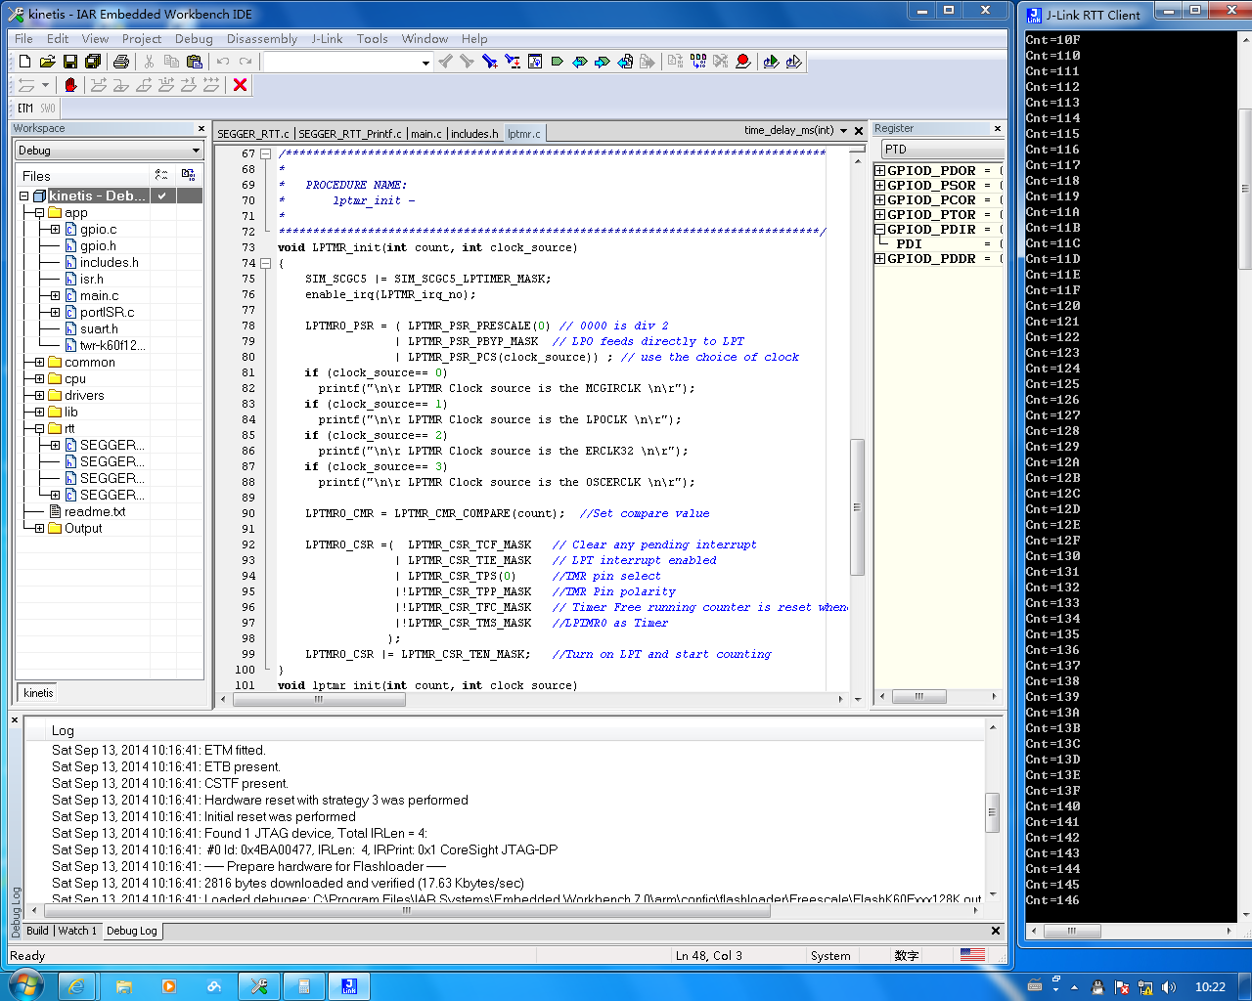Stop debugging with the red X icon
The width and height of the screenshot is (1252, 1001).
(241, 85)
